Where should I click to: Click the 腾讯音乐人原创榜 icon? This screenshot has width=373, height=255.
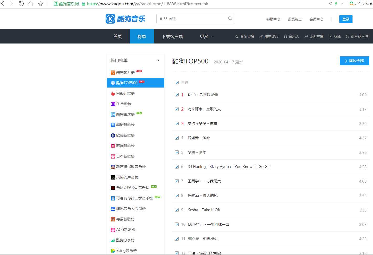point(113,209)
